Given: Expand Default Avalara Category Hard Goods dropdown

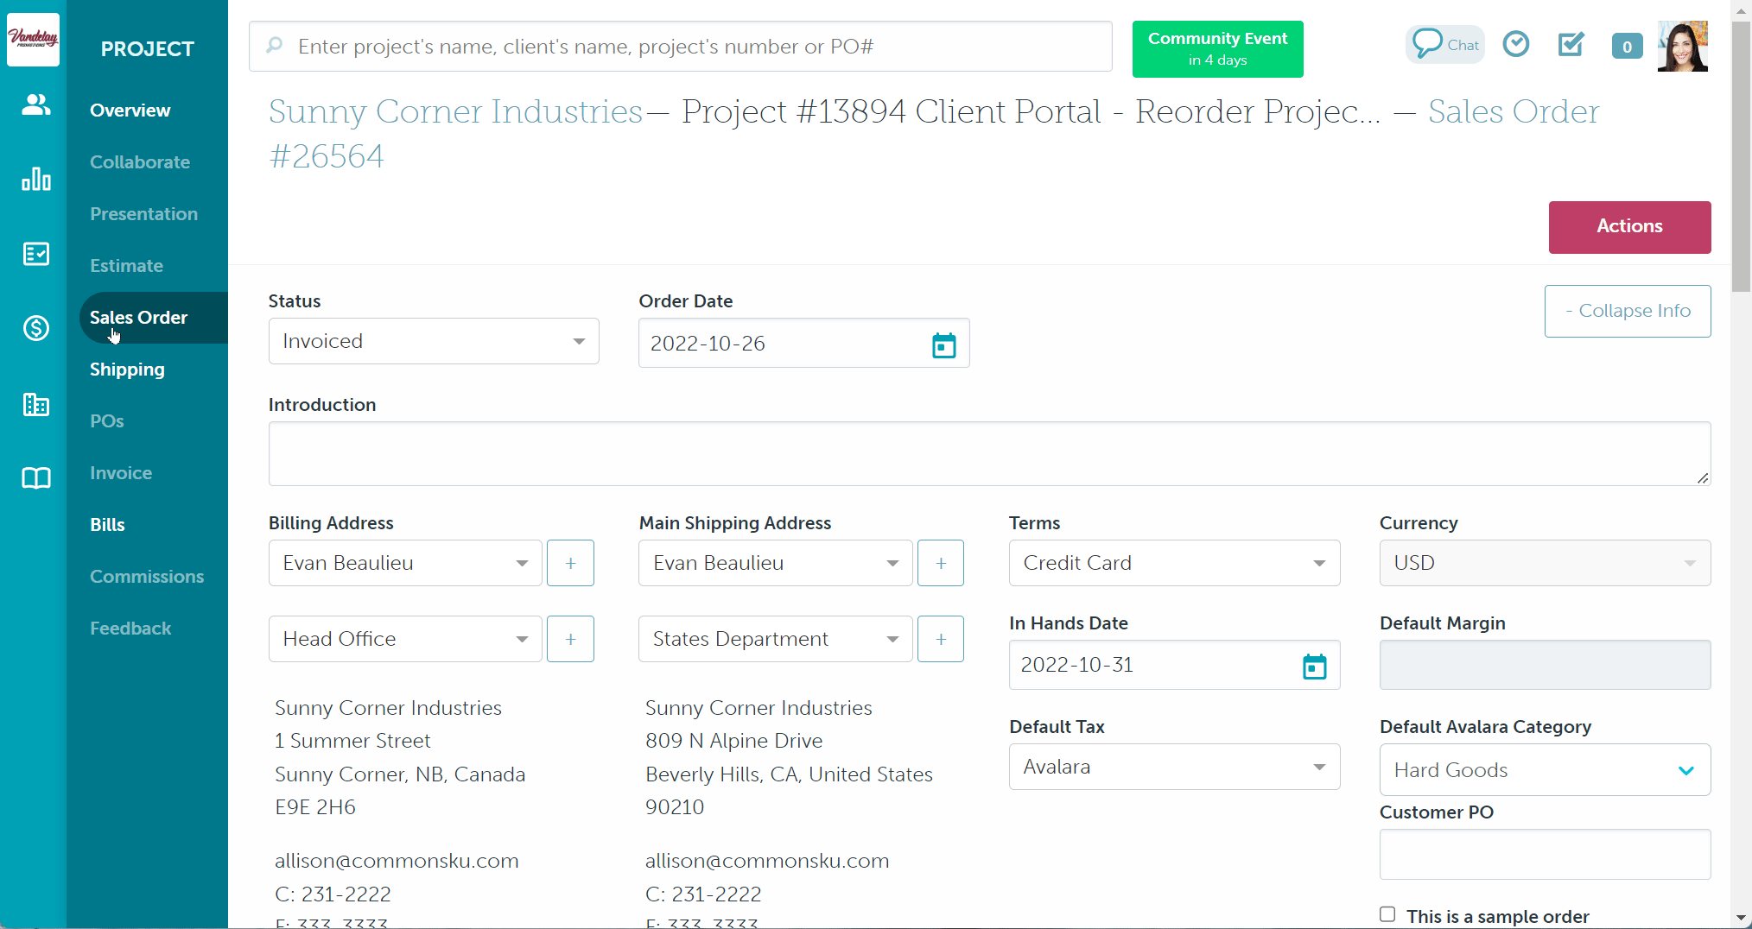Looking at the screenshot, I should tap(1544, 770).
